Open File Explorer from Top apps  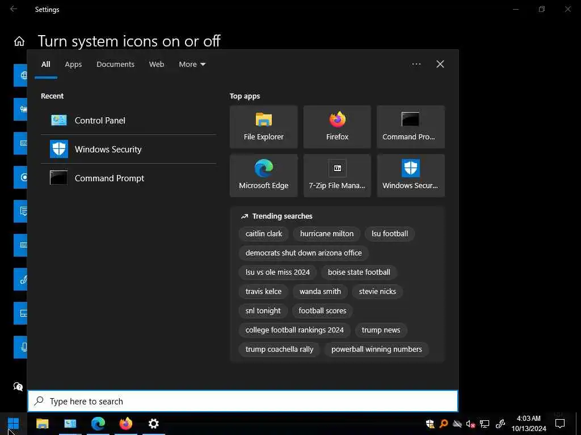tap(263, 127)
